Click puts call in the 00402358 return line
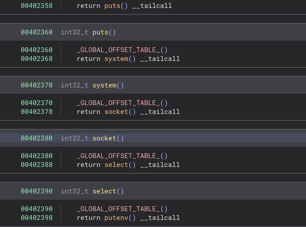306x227 pixels. tap(112, 6)
